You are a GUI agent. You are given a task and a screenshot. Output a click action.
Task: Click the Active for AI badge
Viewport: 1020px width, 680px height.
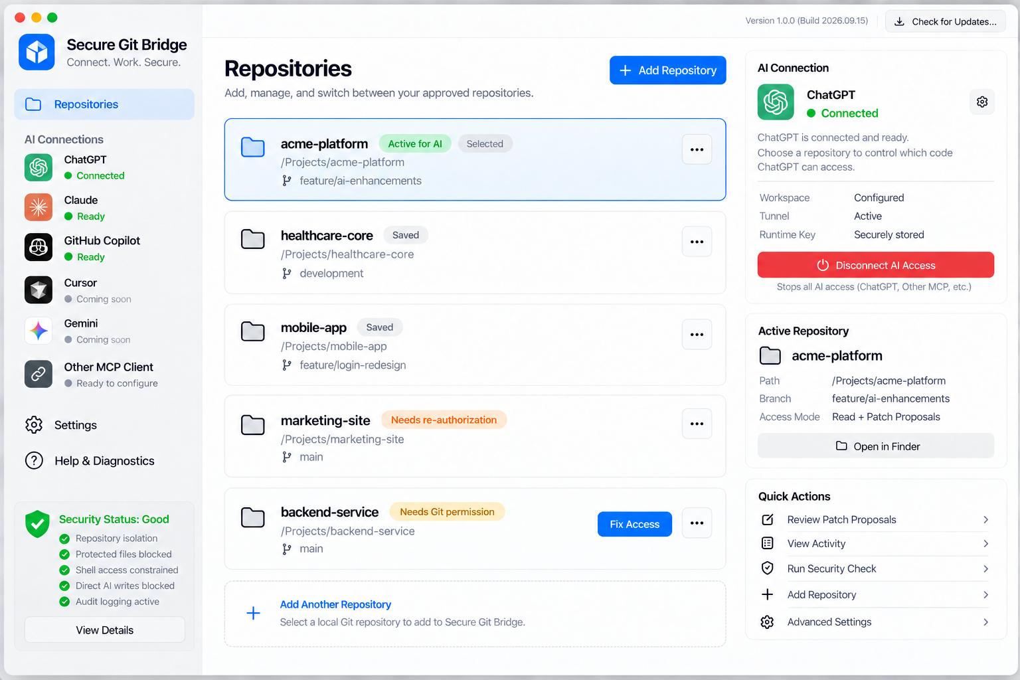coord(415,144)
